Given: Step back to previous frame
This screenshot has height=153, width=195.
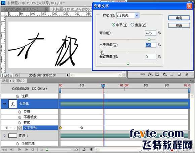Looking at the screenshot, I should pos(12,150).
